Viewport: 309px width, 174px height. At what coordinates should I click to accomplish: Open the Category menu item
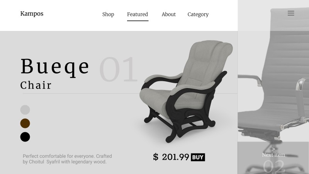point(198,14)
